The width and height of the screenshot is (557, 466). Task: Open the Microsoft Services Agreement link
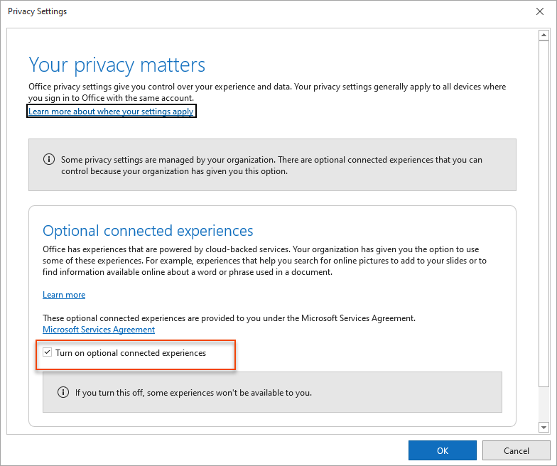99,330
